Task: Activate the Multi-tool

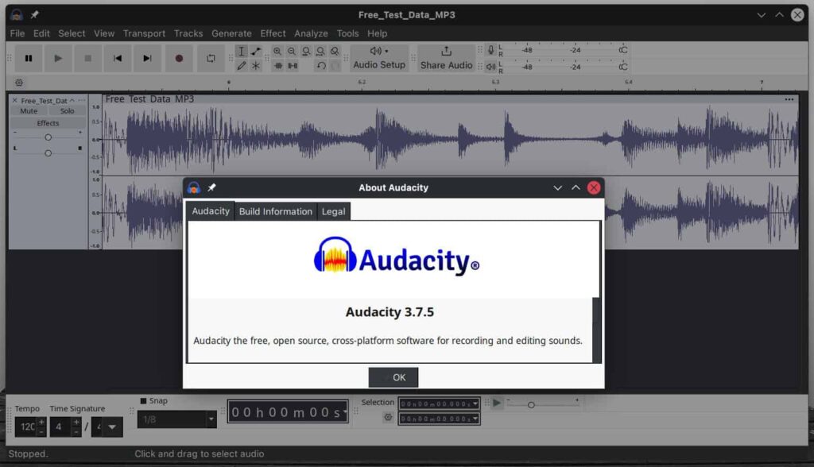Action: coord(257,66)
